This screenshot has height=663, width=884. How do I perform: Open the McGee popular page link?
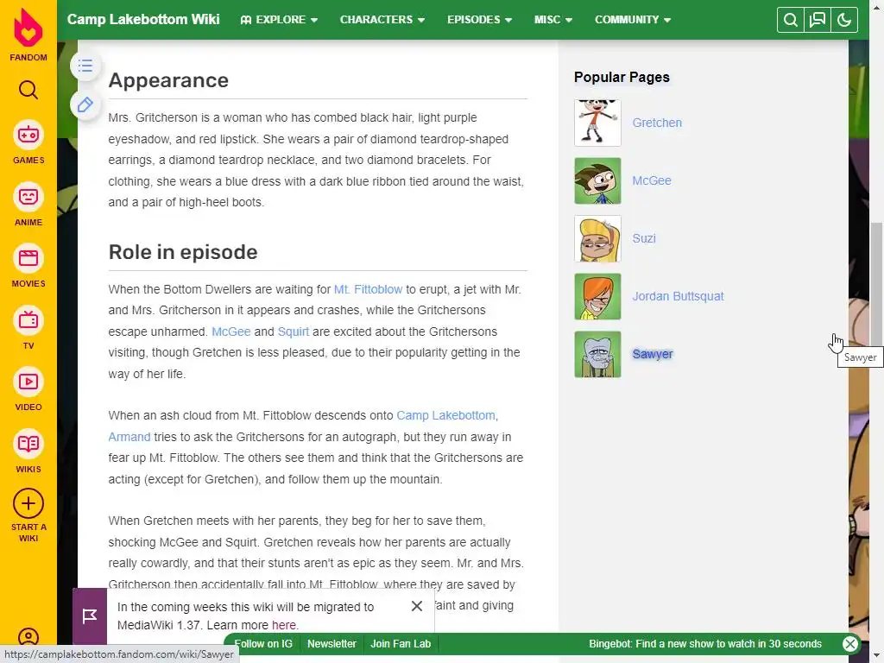[652, 181]
